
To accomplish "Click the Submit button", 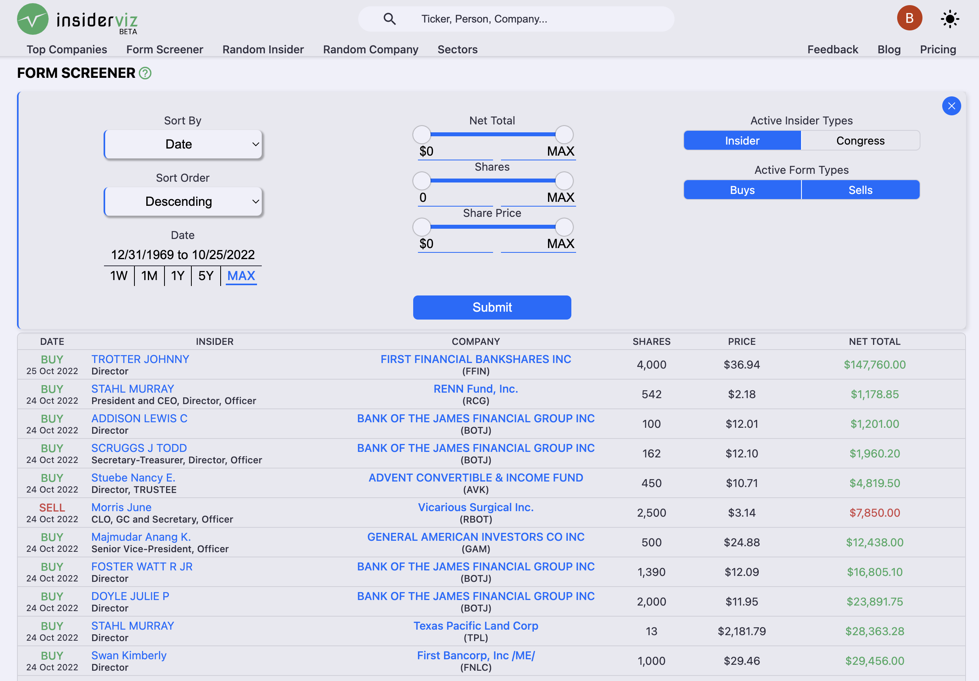I will click(492, 307).
